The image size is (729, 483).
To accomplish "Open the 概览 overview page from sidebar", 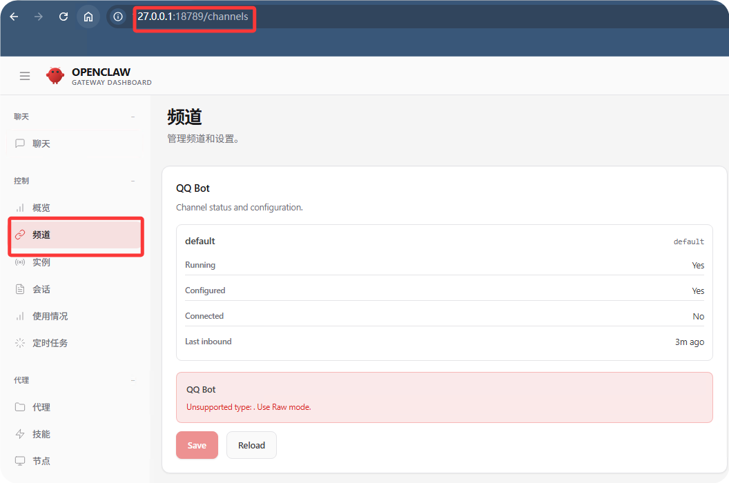I will coord(41,207).
